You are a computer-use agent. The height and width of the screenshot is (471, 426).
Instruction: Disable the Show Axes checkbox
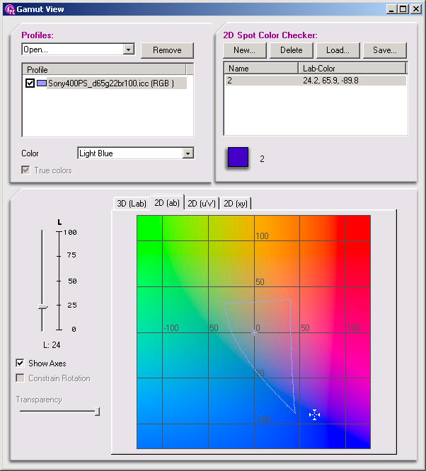[x=20, y=364]
